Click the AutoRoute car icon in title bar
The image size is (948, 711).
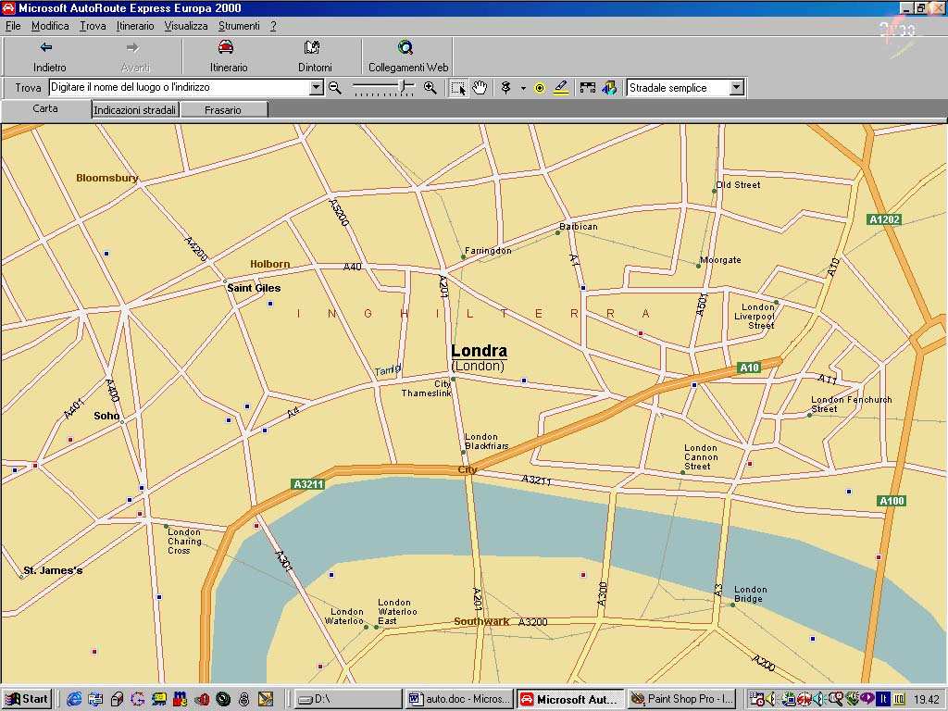click(x=8, y=8)
